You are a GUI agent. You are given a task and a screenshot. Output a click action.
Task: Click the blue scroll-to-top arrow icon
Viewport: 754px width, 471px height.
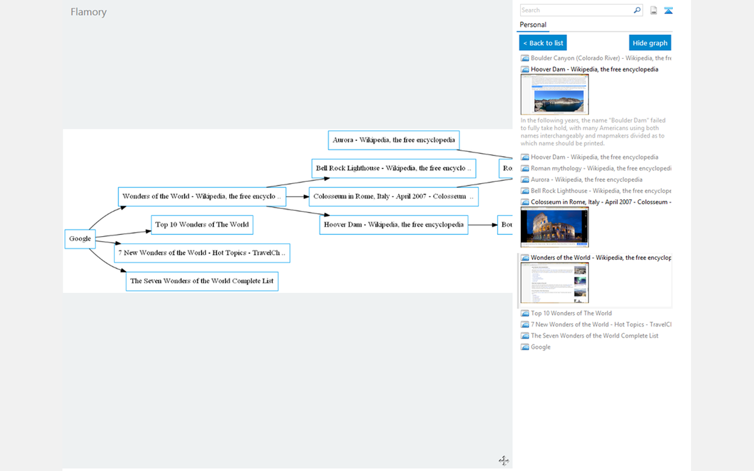click(x=668, y=10)
